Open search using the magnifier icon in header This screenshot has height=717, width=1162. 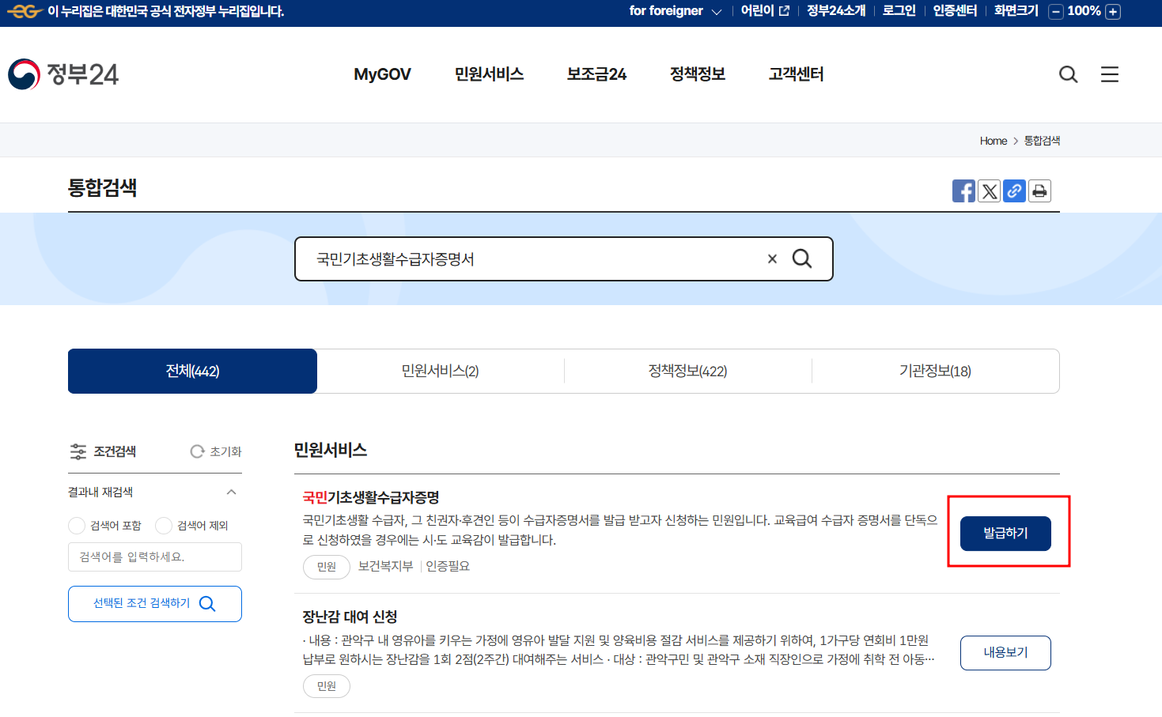tap(1068, 74)
